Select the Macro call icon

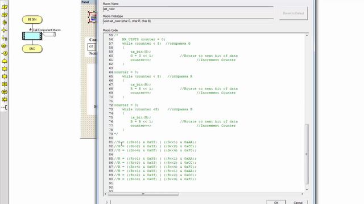coord(5,69)
